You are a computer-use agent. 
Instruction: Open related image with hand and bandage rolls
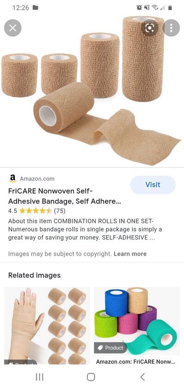47,325
